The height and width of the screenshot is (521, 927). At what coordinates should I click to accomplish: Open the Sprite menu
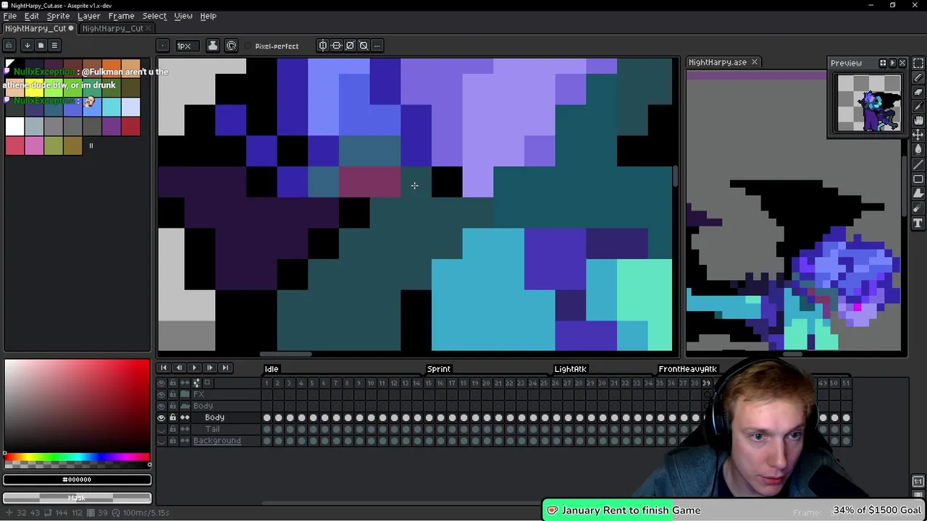click(58, 16)
